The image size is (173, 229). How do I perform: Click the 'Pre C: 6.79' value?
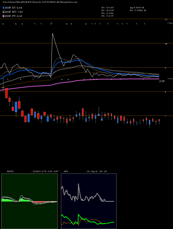click(108, 16)
